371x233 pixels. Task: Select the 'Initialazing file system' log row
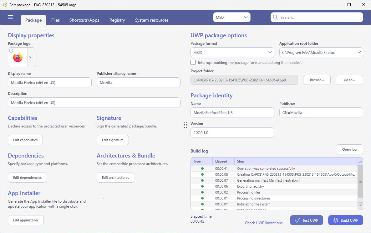pyautogui.click(x=274, y=204)
